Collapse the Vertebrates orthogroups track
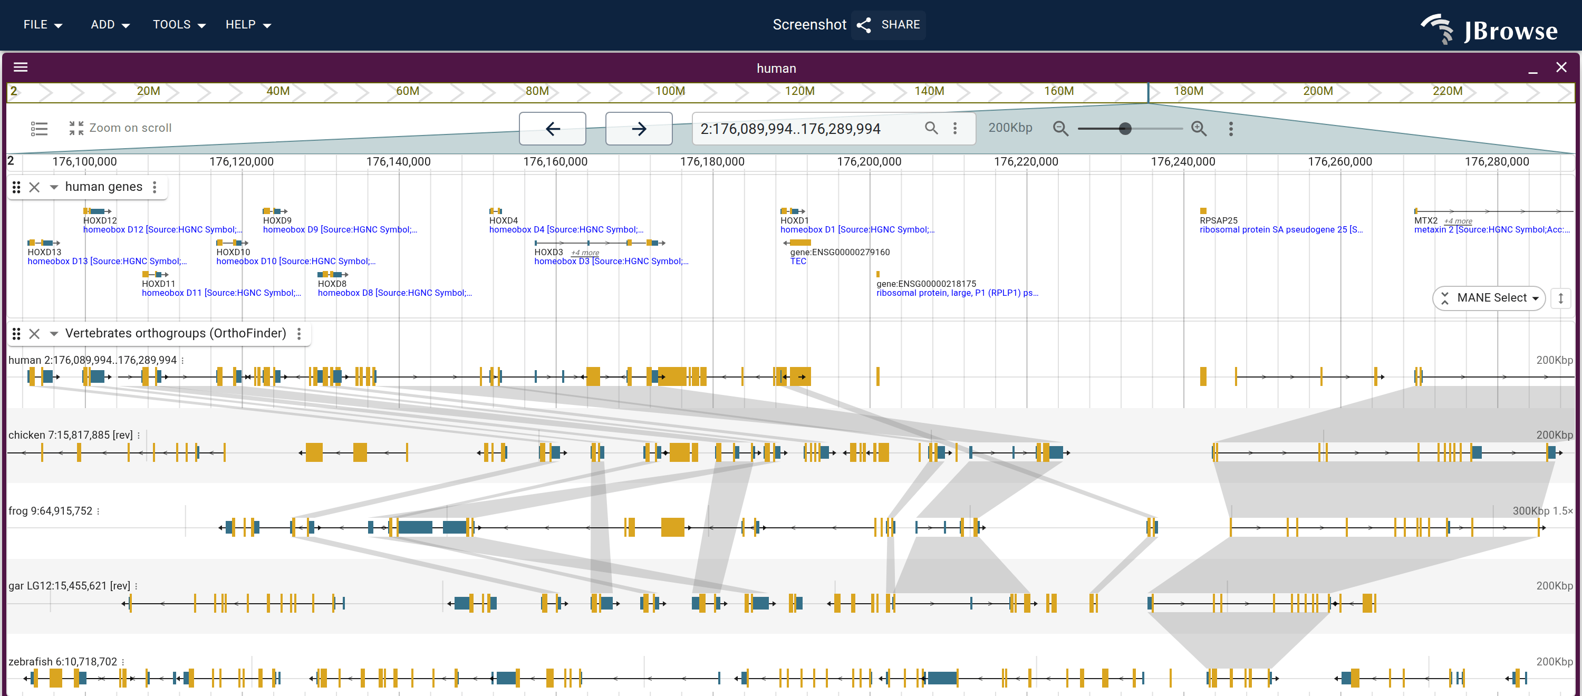 [x=53, y=334]
